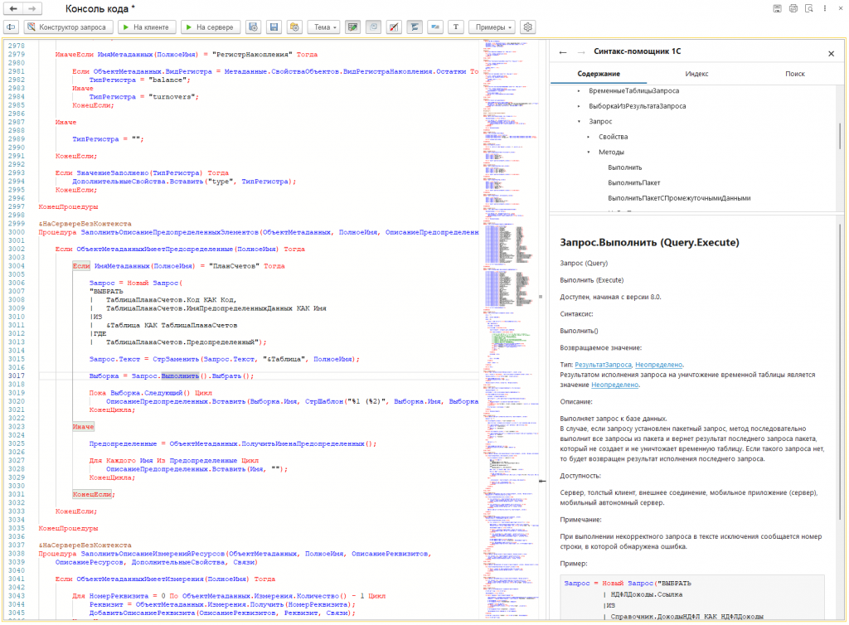This screenshot has height=625, width=849.
Task: Click the "balance" string on line 2982
Action: tap(167, 80)
